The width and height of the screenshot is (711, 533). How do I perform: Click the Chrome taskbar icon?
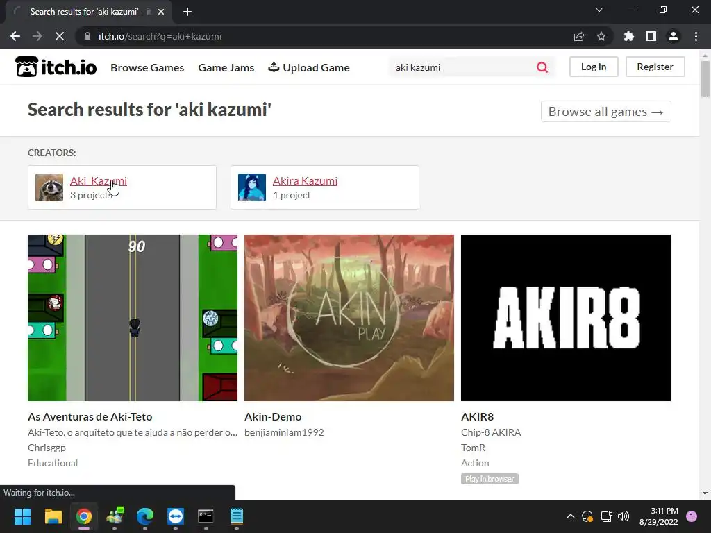(84, 516)
